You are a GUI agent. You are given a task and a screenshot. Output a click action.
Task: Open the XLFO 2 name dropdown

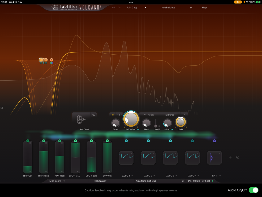coord(154,176)
